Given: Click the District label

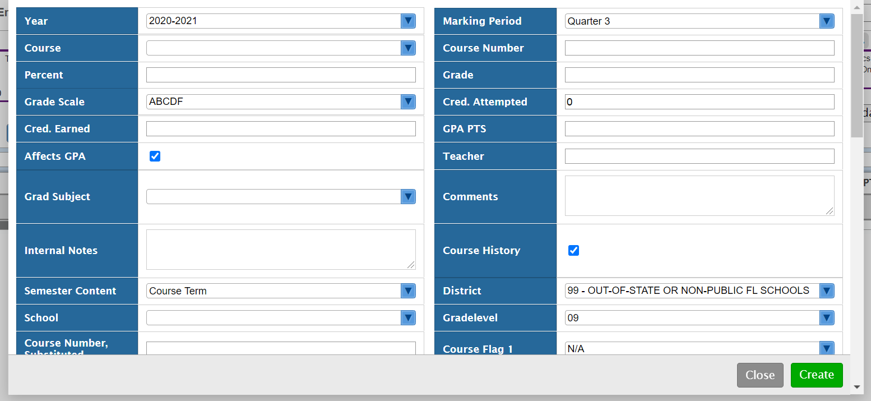Looking at the screenshot, I should [462, 291].
